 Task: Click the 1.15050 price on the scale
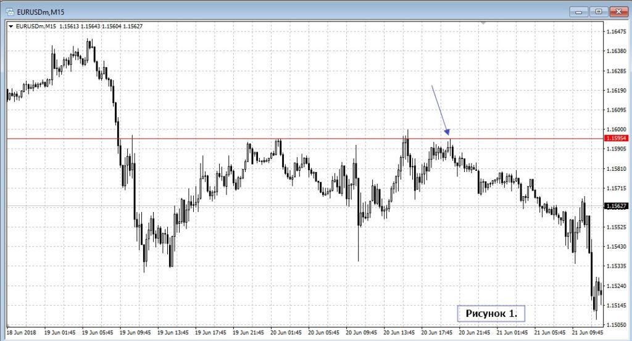pos(617,324)
